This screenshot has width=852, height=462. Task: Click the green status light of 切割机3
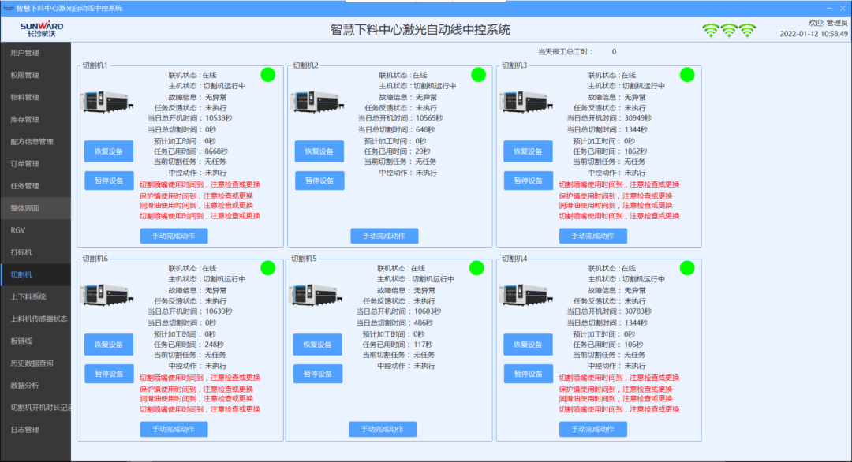pos(687,75)
